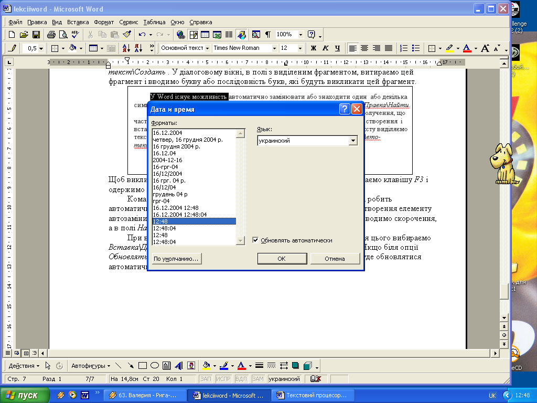Save the document with floppy icon
537x403 pixels.
[x=36, y=34]
